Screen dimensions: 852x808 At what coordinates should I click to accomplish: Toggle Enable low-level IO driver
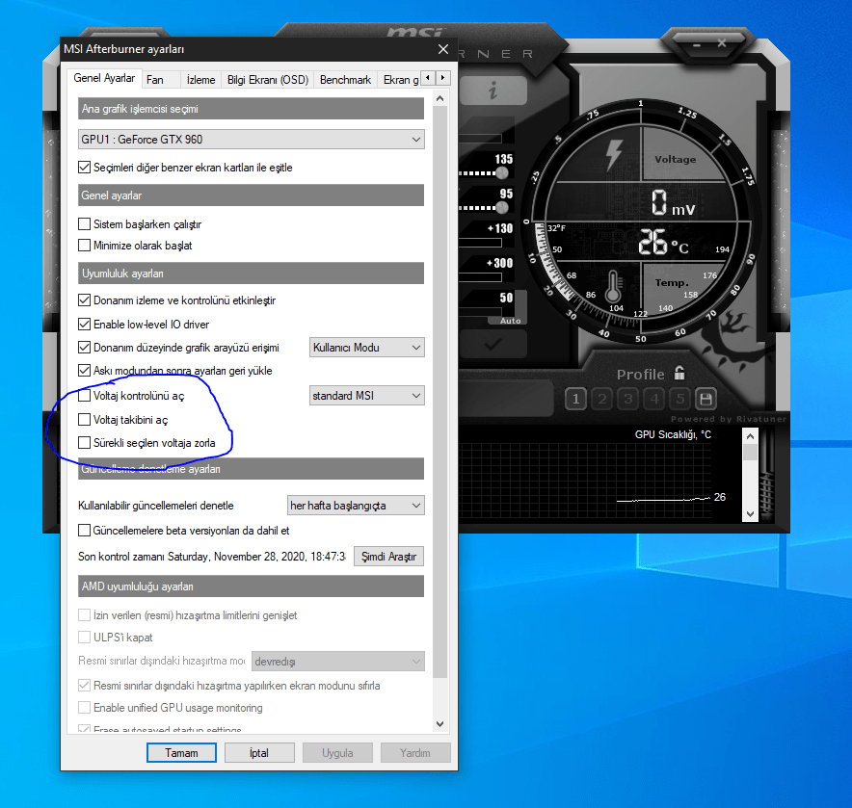[x=84, y=325]
